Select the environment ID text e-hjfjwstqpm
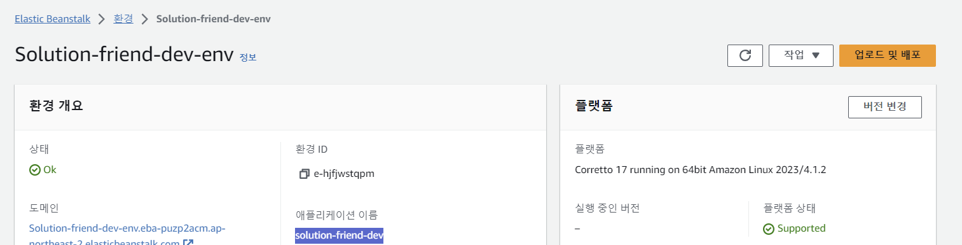962x245 pixels. coord(344,174)
